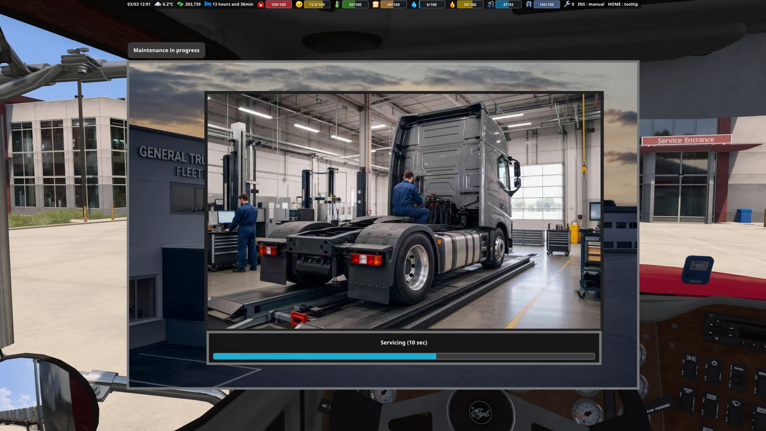Click the 'Servicing (10 sec)' text
This screenshot has width=766, height=431.
pos(404,343)
